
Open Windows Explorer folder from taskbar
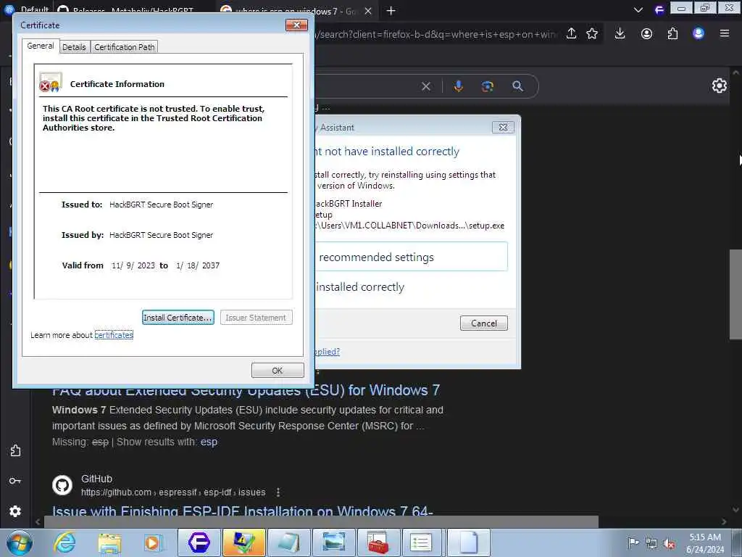coord(110,542)
